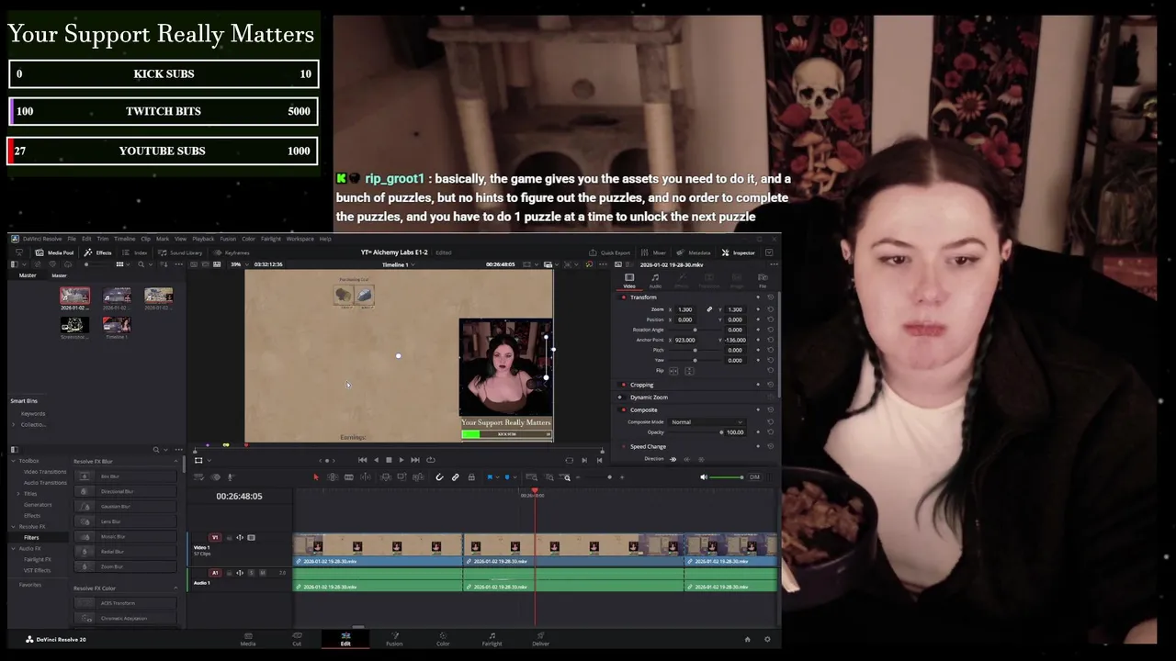Stop playback in the viewer
The image size is (1176, 661).
click(x=389, y=460)
